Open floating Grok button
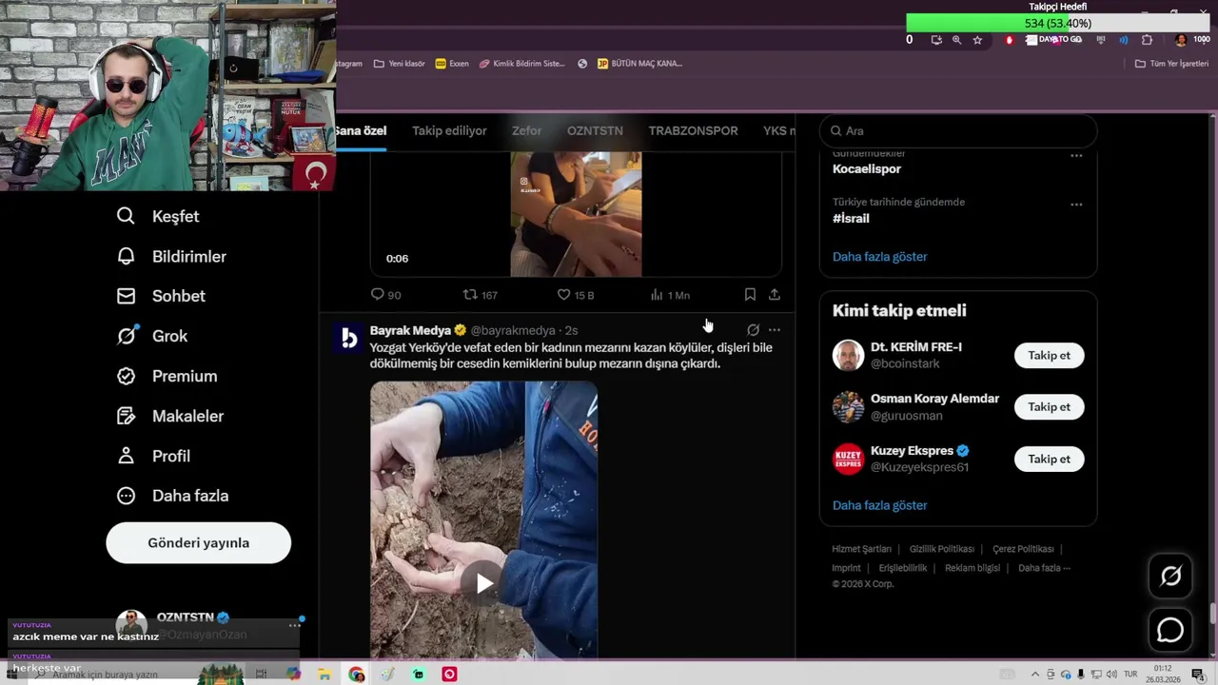The width and height of the screenshot is (1218, 685). 1170,576
